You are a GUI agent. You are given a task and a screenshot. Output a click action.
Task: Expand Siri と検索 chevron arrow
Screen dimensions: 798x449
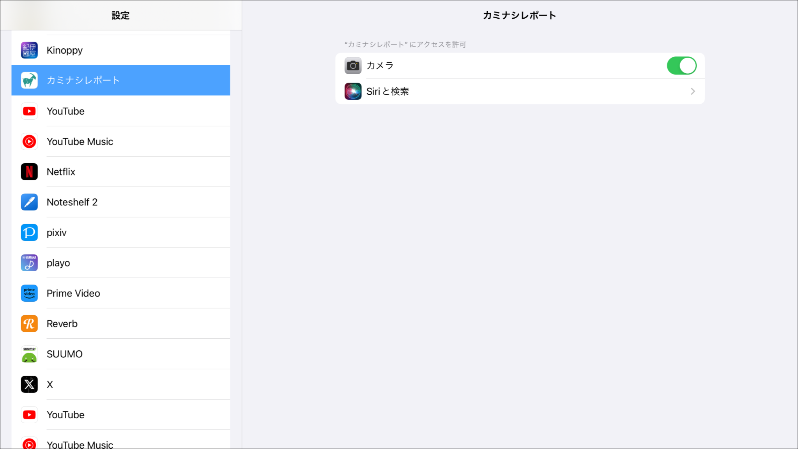point(692,91)
